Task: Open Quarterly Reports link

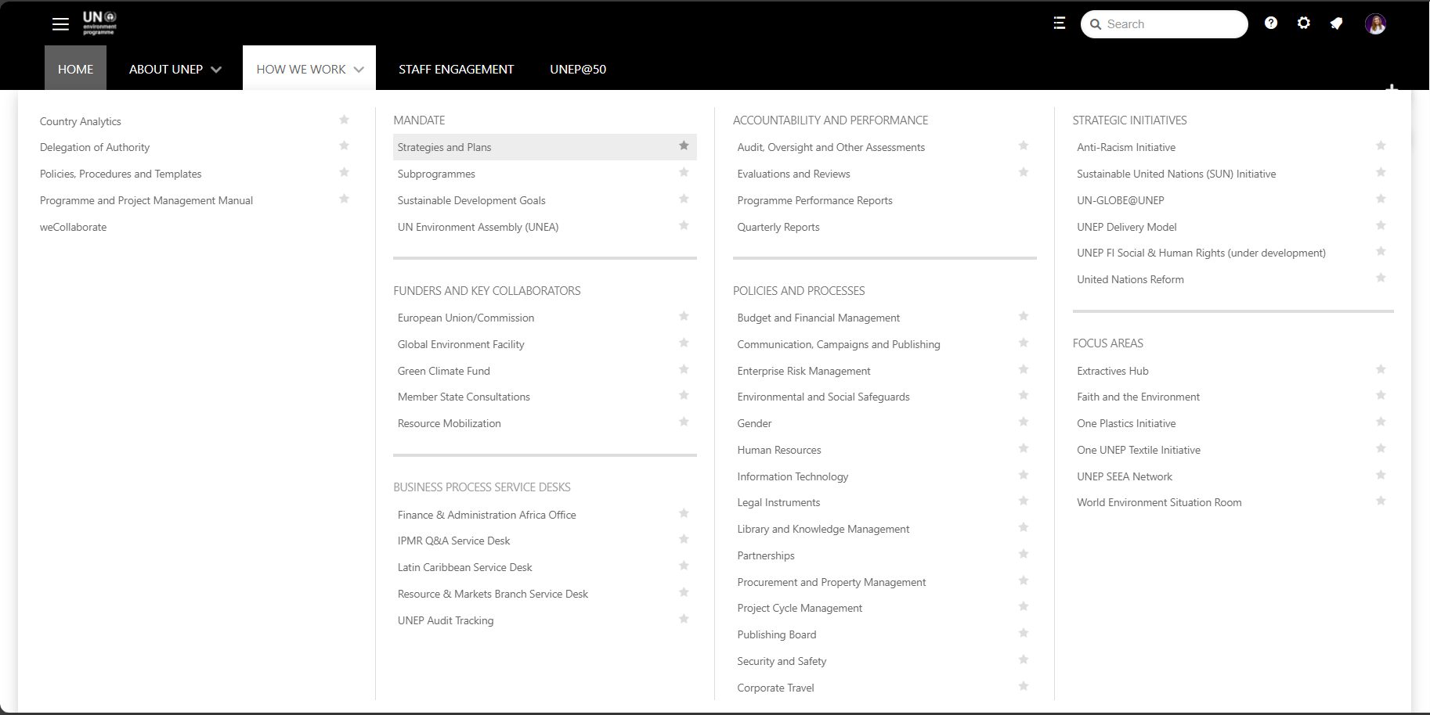Action: point(778,227)
